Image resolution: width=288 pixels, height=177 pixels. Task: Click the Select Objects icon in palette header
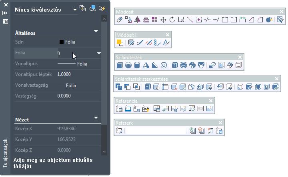tap(92, 8)
